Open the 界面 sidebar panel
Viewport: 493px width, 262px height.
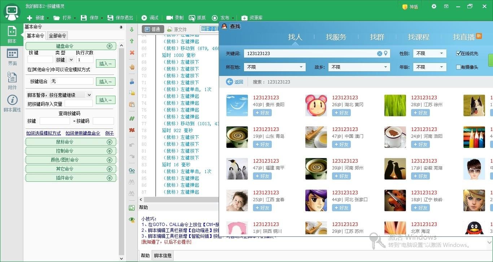pyautogui.click(x=12, y=58)
